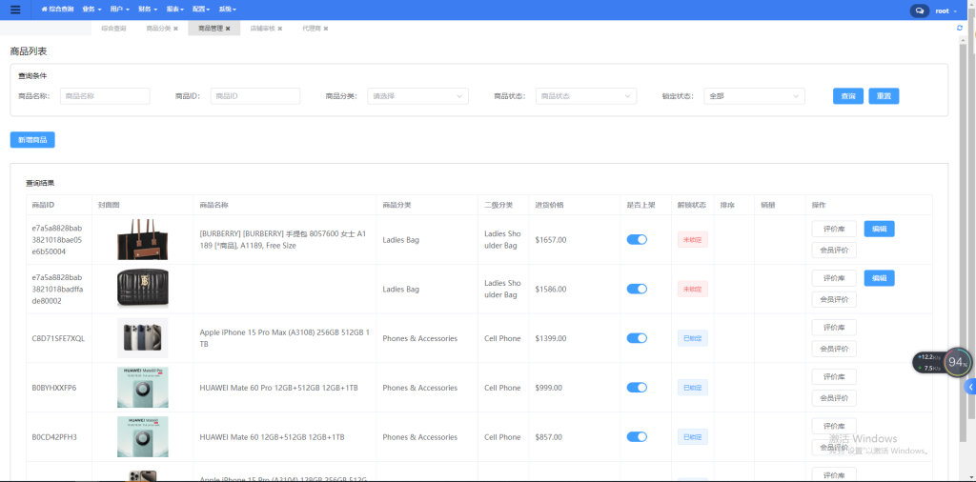Viewport: 976px width, 482px height.
Task: Click 会员评价 for HUAWEI Mate 60 Pro row
Action: point(834,398)
